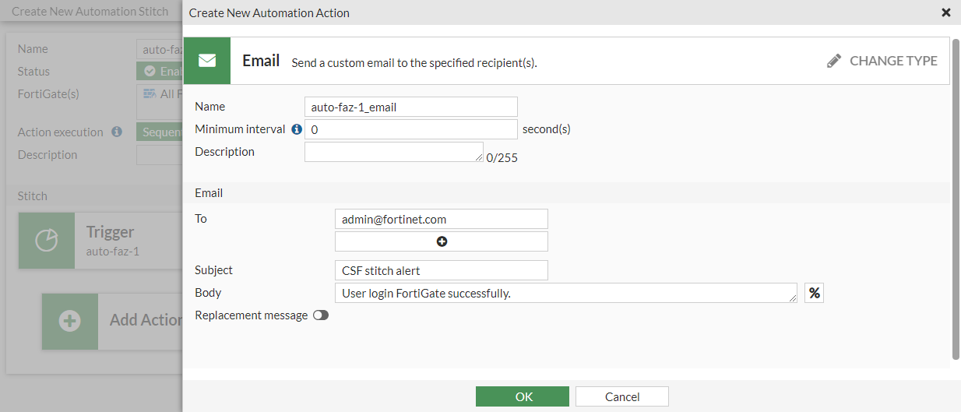
Task: Click the Minimum interval info icon
Action: tap(296, 129)
